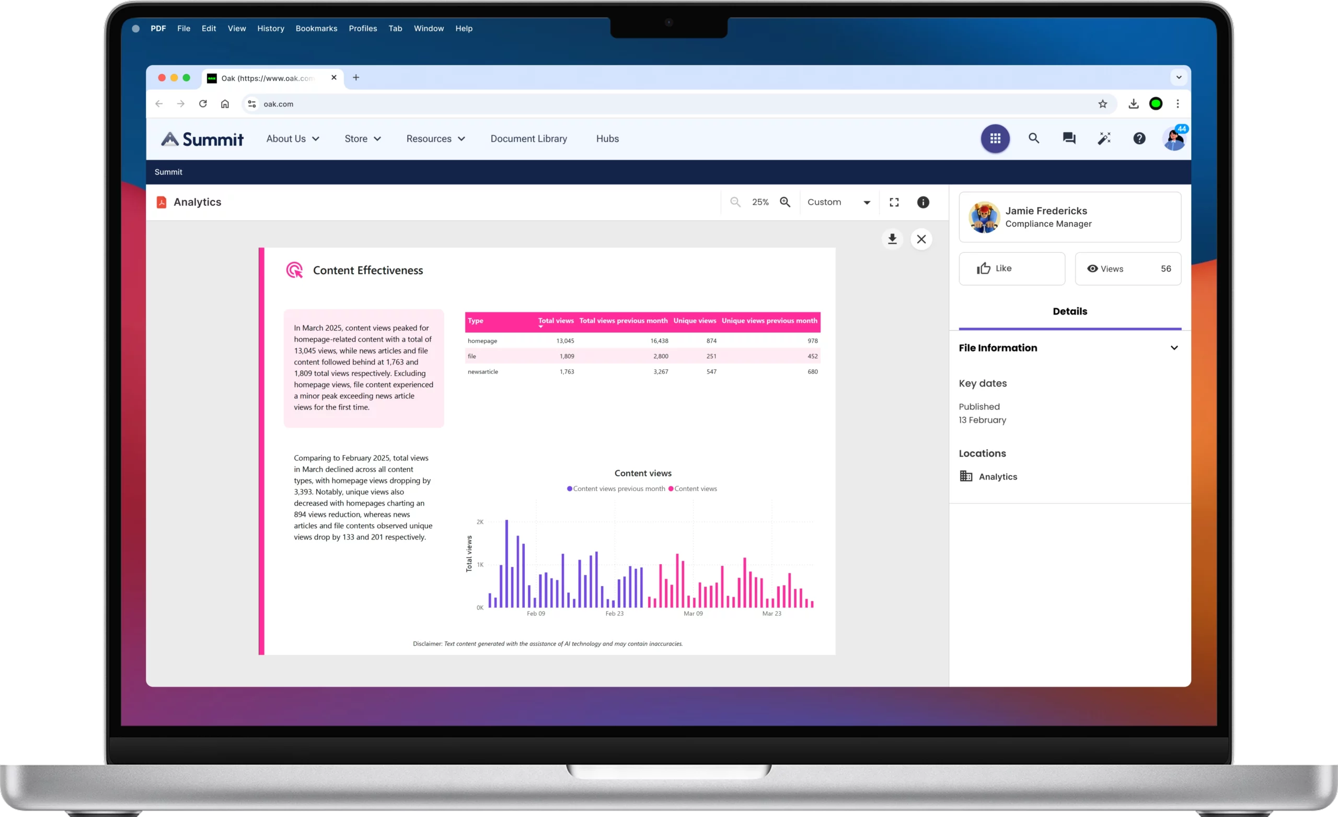
Task: Sort by Total views column header
Action: click(556, 321)
